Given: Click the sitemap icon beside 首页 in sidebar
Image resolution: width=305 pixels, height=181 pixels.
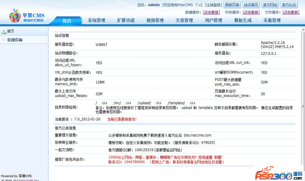Looking at the screenshot, I should (4, 32).
